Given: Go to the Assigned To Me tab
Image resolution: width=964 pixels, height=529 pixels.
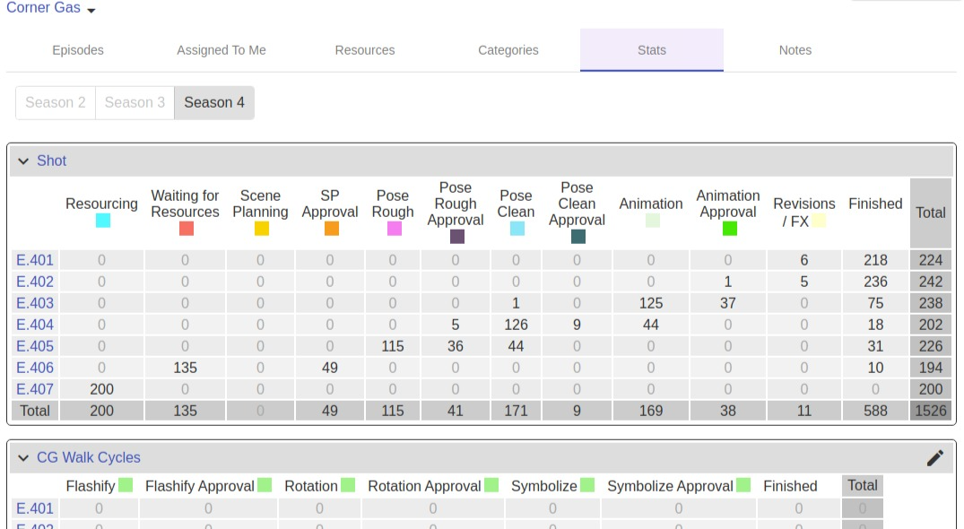Looking at the screenshot, I should coord(221,50).
